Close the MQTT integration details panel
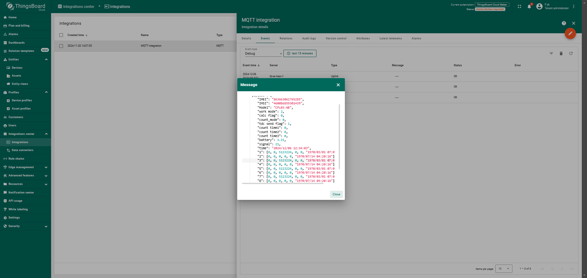 (x=574, y=23)
